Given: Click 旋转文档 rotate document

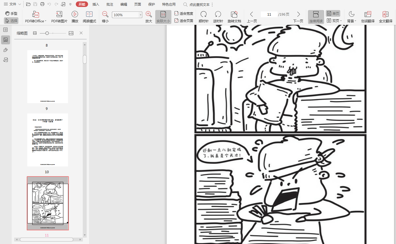Looking at the screenshot, I should point(234,17).
